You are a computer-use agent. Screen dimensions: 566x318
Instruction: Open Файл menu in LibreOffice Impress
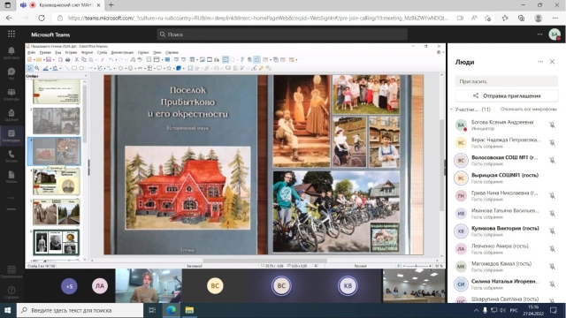click(32, 52)
